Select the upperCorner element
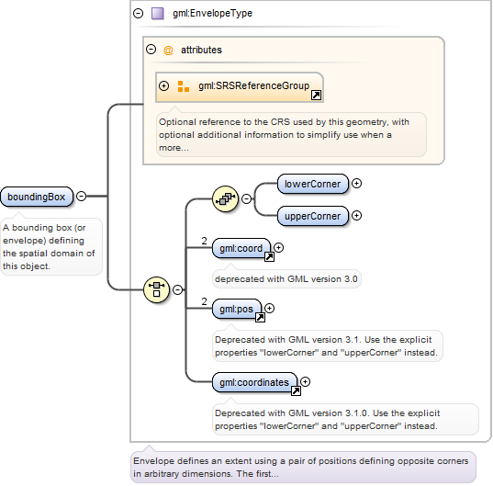The height and width of the screenshot is (486, 493). 313,216
